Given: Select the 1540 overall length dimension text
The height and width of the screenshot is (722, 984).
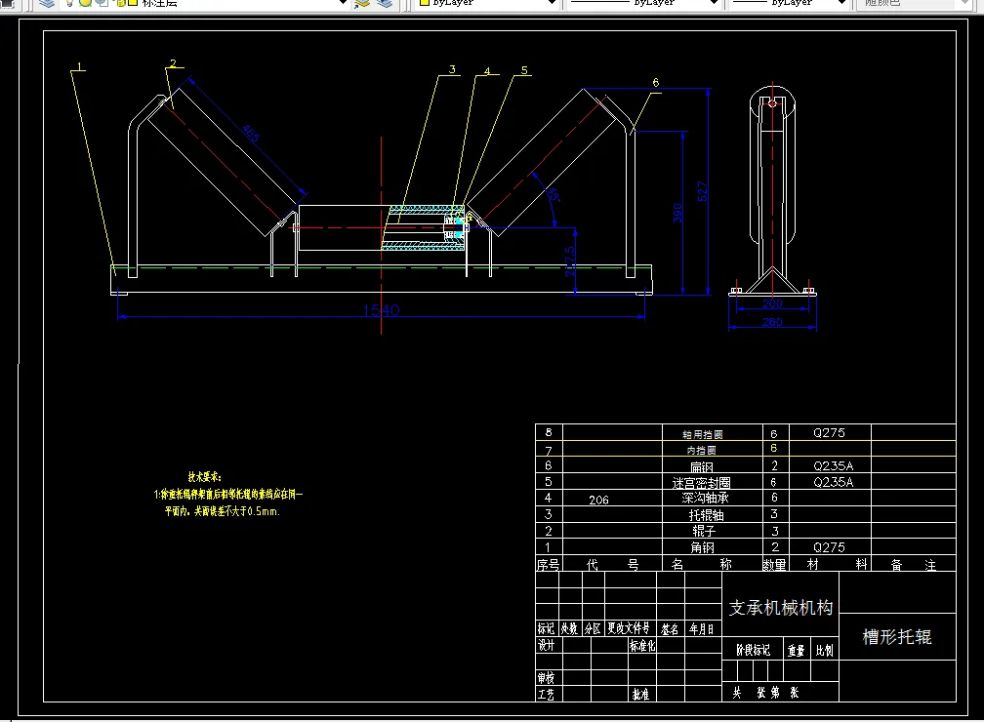Looking at the screenshot, I should click(x=381, y=310).
